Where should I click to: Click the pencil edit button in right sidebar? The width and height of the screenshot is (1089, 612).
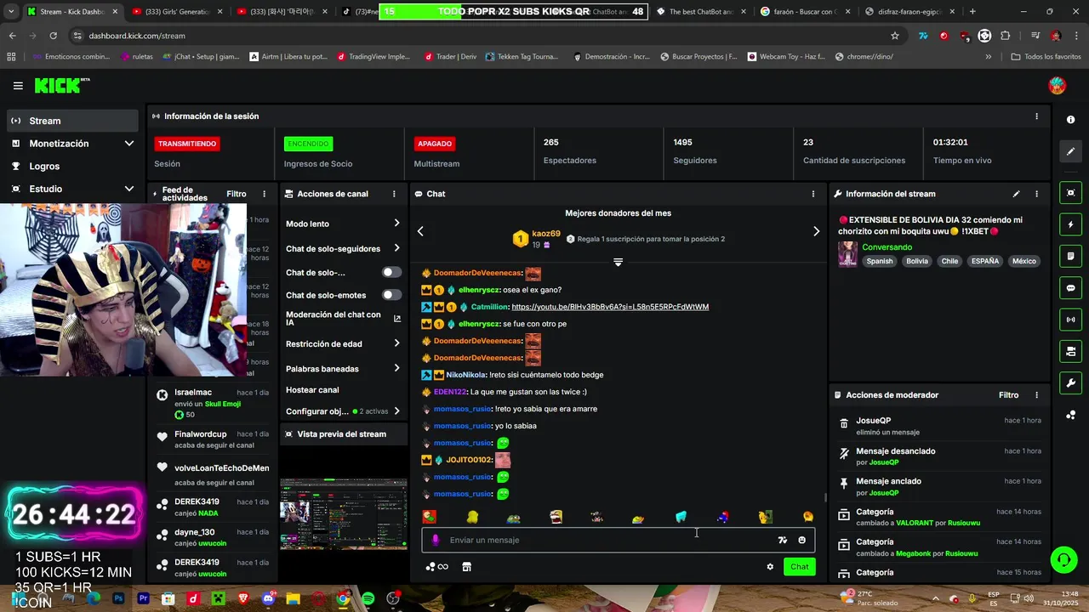(1070, 151)
